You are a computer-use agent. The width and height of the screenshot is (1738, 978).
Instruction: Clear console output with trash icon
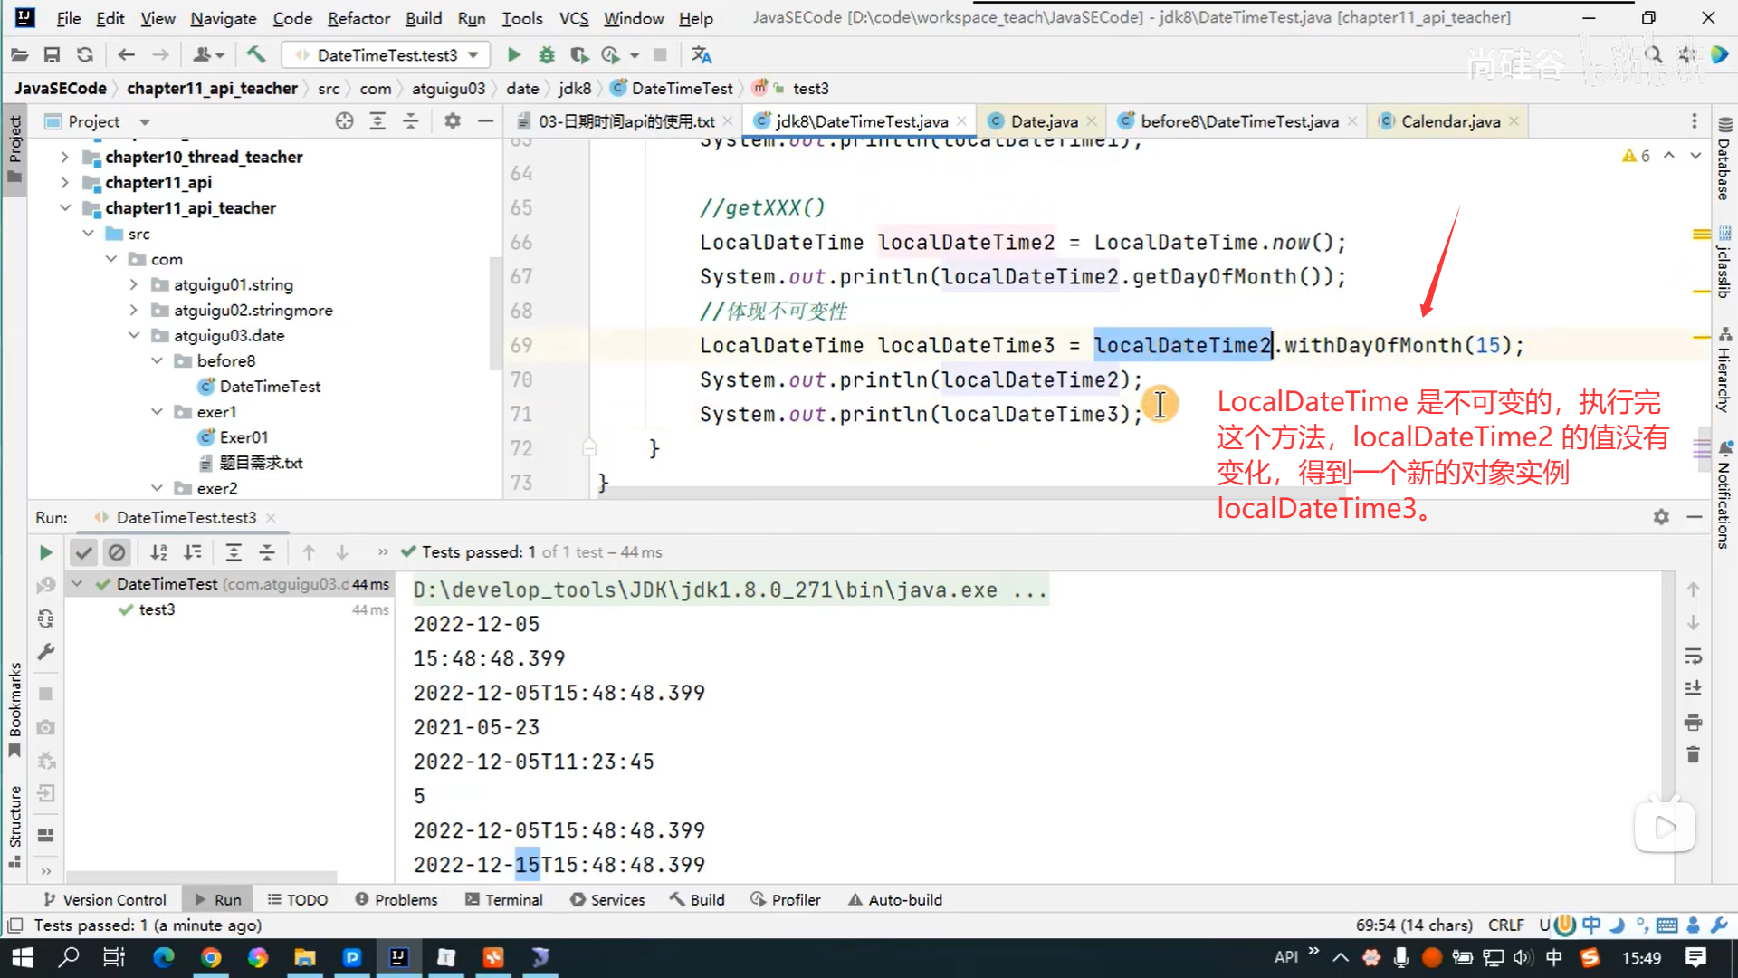[1693, 754]
